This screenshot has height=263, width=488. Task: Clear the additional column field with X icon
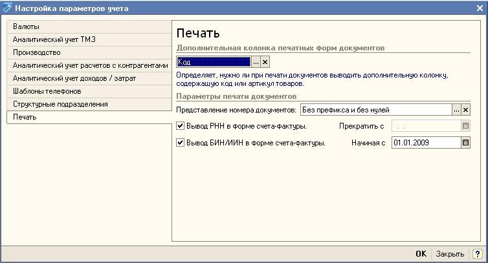pyautogui.click(x=265, y=62)
